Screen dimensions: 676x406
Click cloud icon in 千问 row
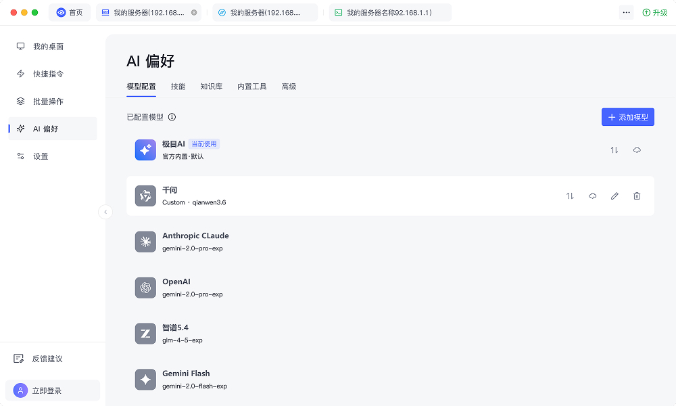(592, 196)
